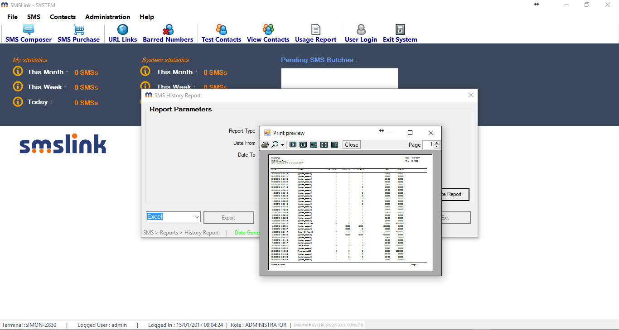This screenshot has width=619, height=330.
Task: Click '0 SMSs' for My statistics This Month
Action: tap(86, 72)
